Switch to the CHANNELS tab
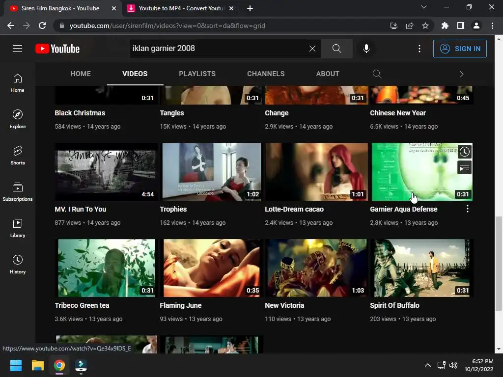This screenshot has height=377, width=503. coord(266,74)
